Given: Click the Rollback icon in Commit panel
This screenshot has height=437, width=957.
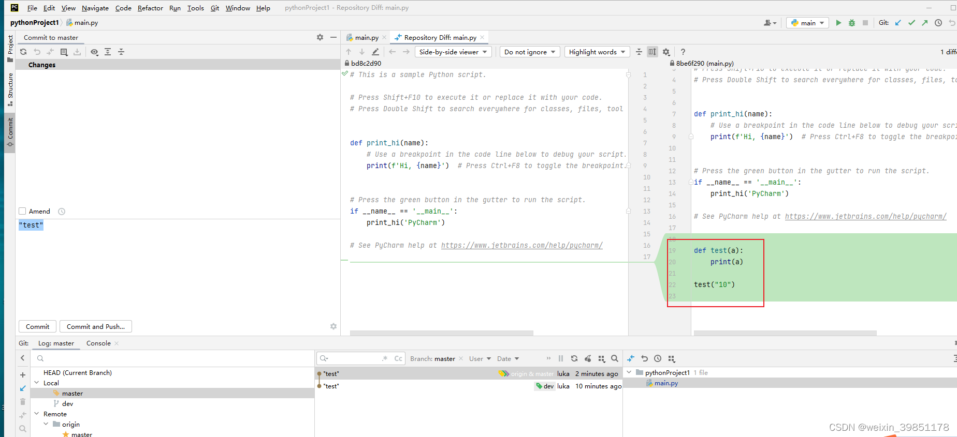Looking at the screenshot, I should (37, 52).
